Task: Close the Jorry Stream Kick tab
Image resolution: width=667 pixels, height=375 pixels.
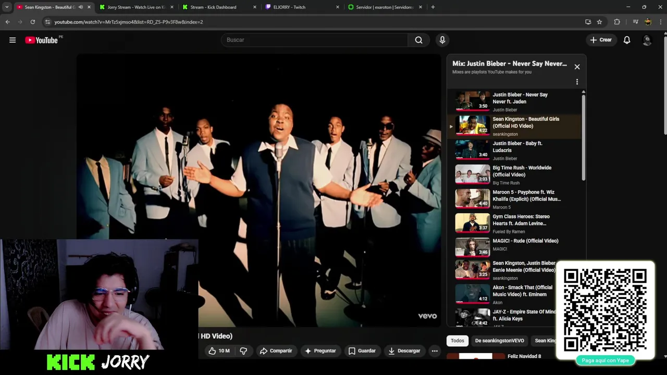Action: 171,7
